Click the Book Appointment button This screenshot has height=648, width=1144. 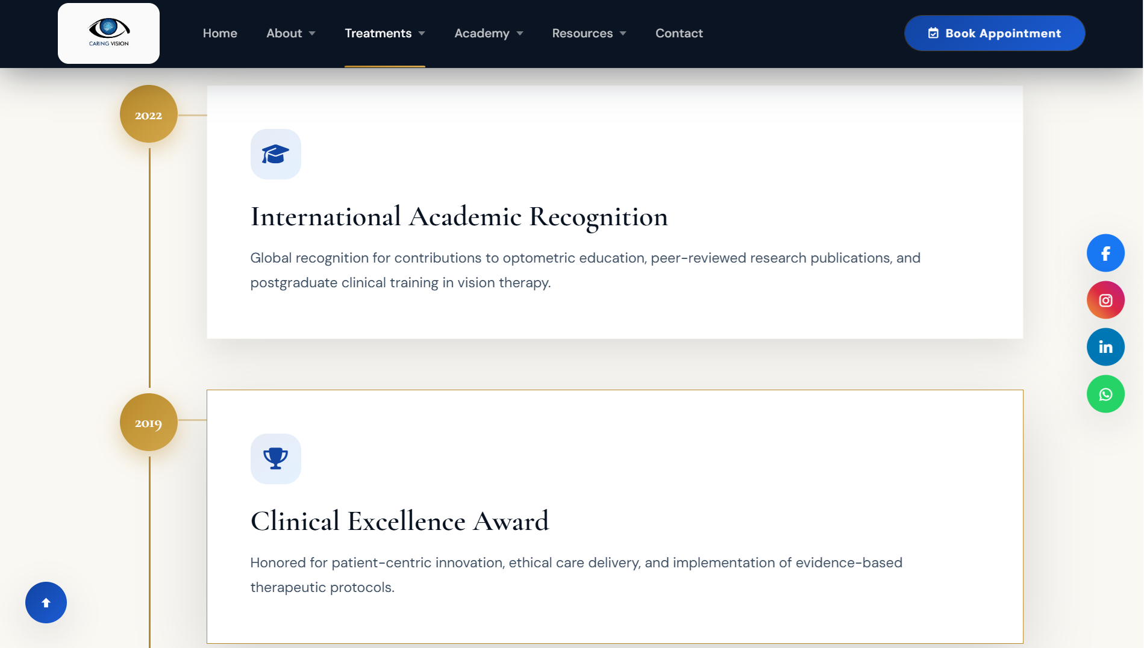tap(994, 33)
